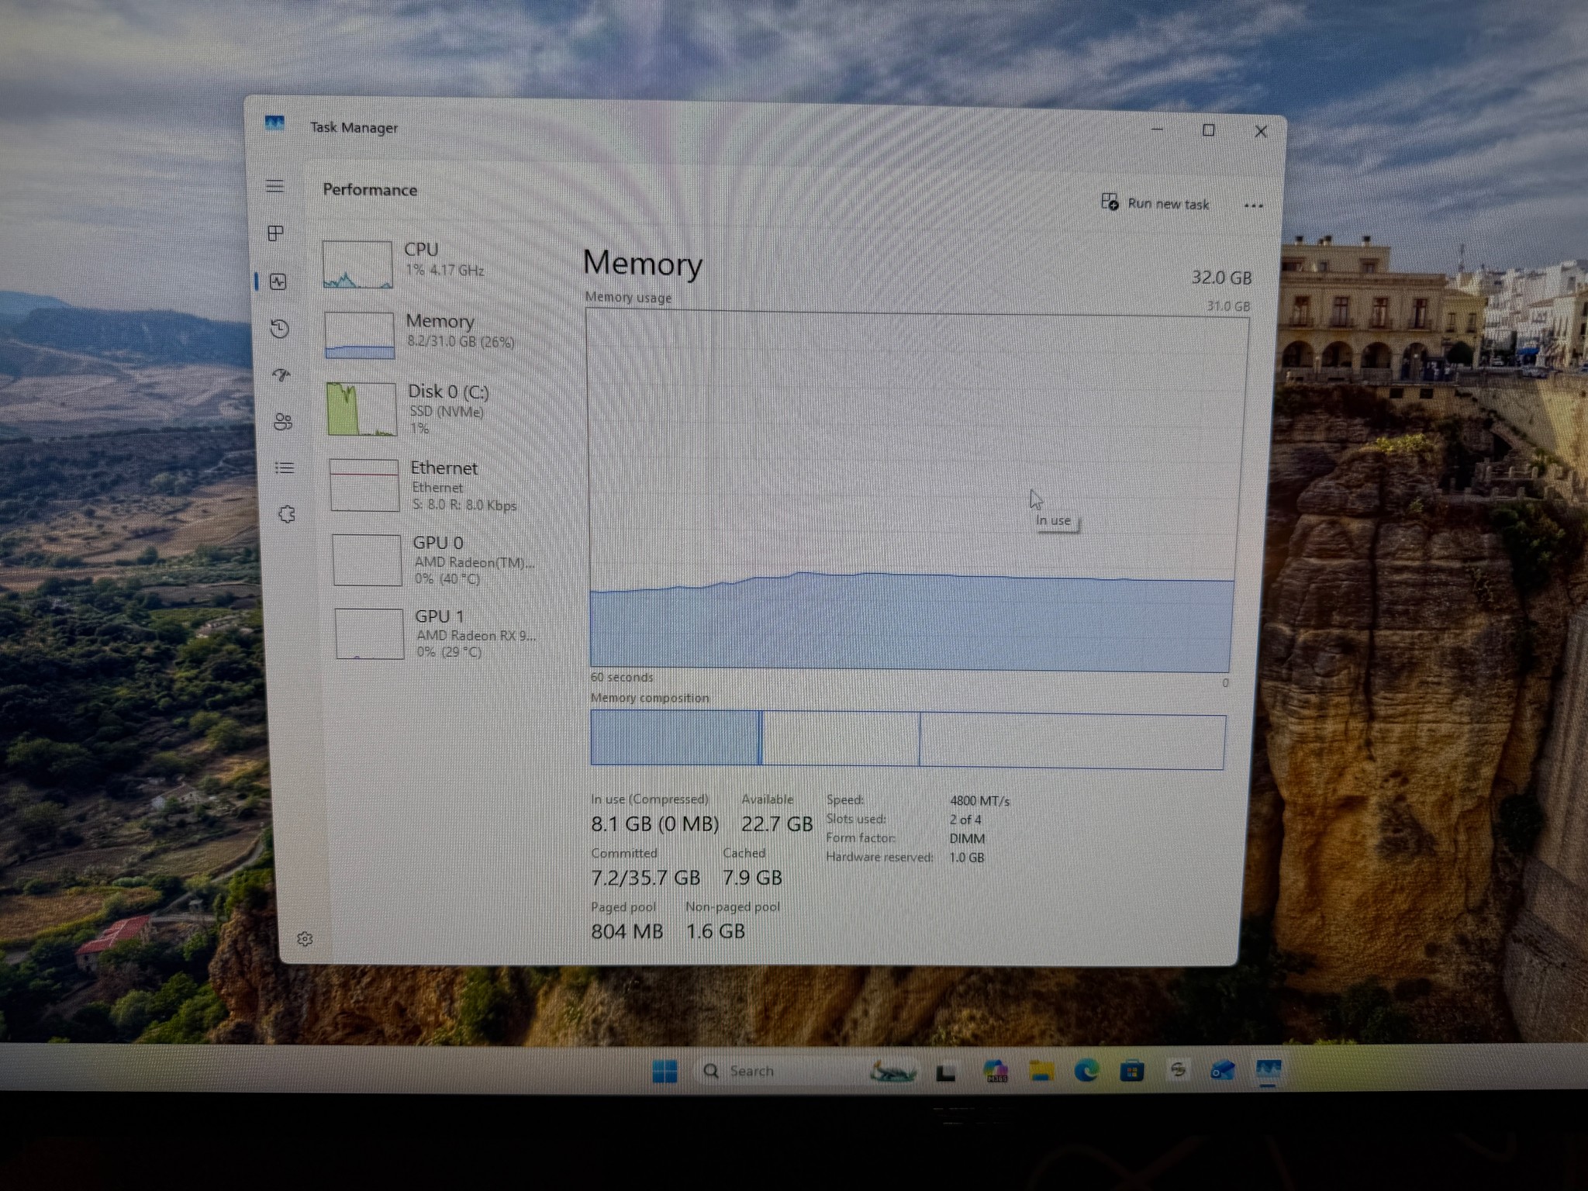
Task: Open the Processes page icon in sidebar
Action: tap(275, 233)
